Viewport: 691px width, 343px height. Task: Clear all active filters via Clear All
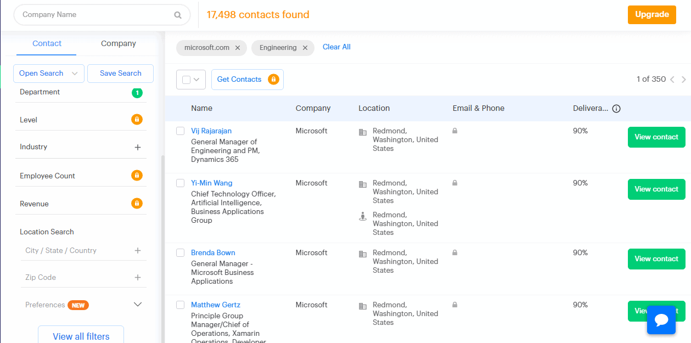point(336,47)
